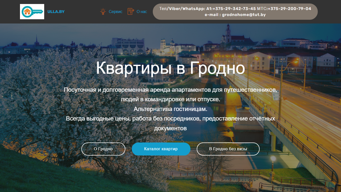The width and height of the screenshot is (341, 192).
Task: Click the A1 phone number +375-29-342-73-45
Action: pyautogui.click(x=234, y=8)
